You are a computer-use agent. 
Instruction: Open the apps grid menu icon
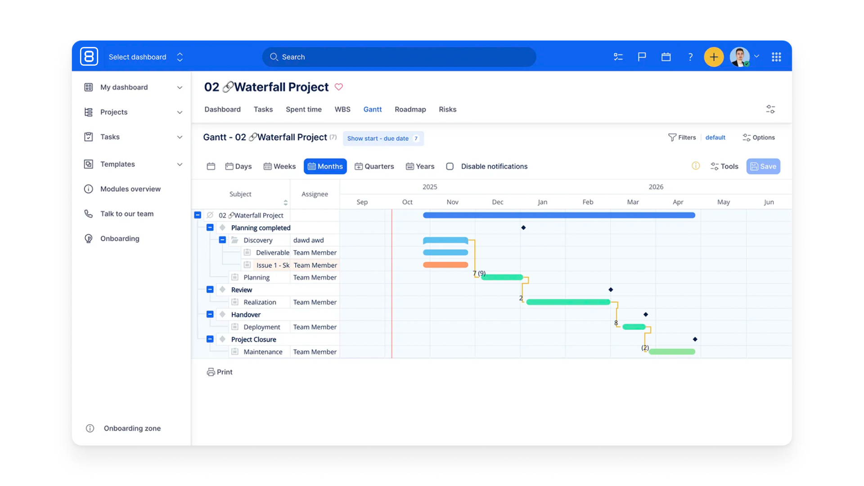click(x=776, y=57)
